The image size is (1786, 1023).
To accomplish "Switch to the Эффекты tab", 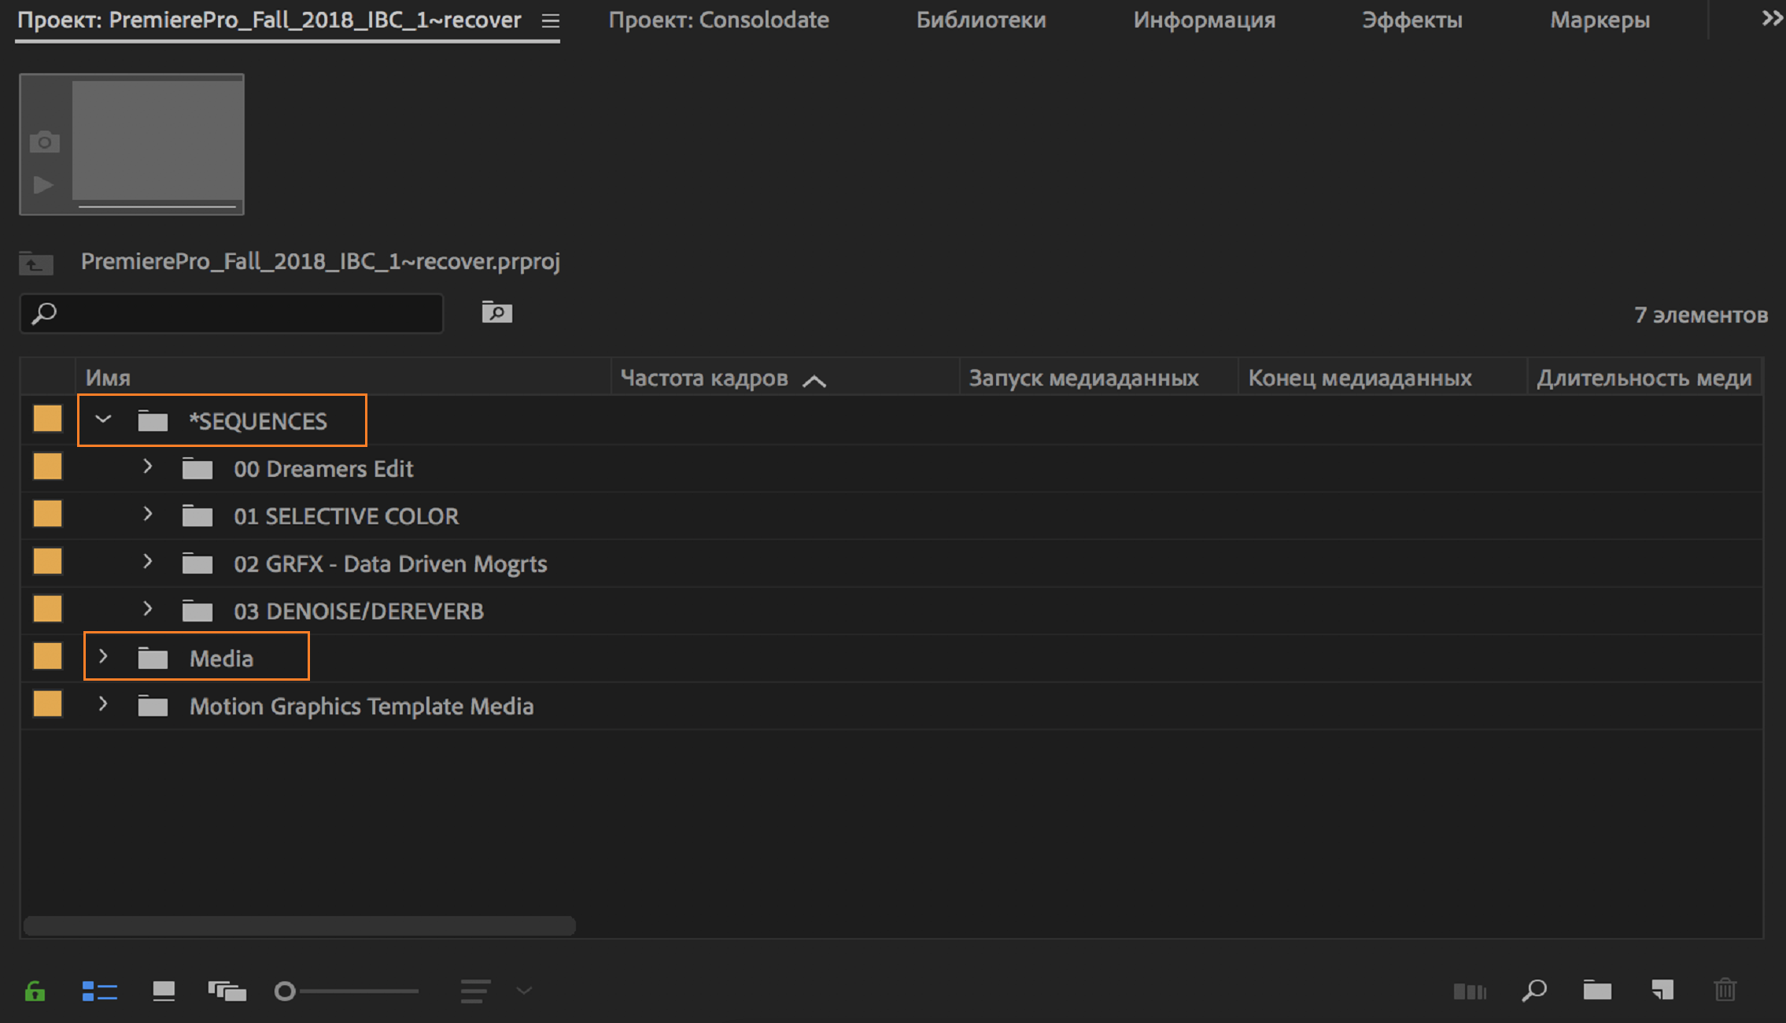I will 1411,20.
